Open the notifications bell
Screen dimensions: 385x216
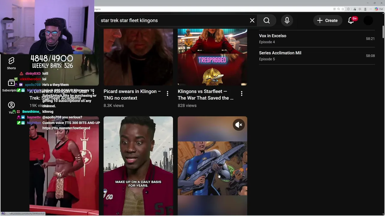[x=351, y=20]
